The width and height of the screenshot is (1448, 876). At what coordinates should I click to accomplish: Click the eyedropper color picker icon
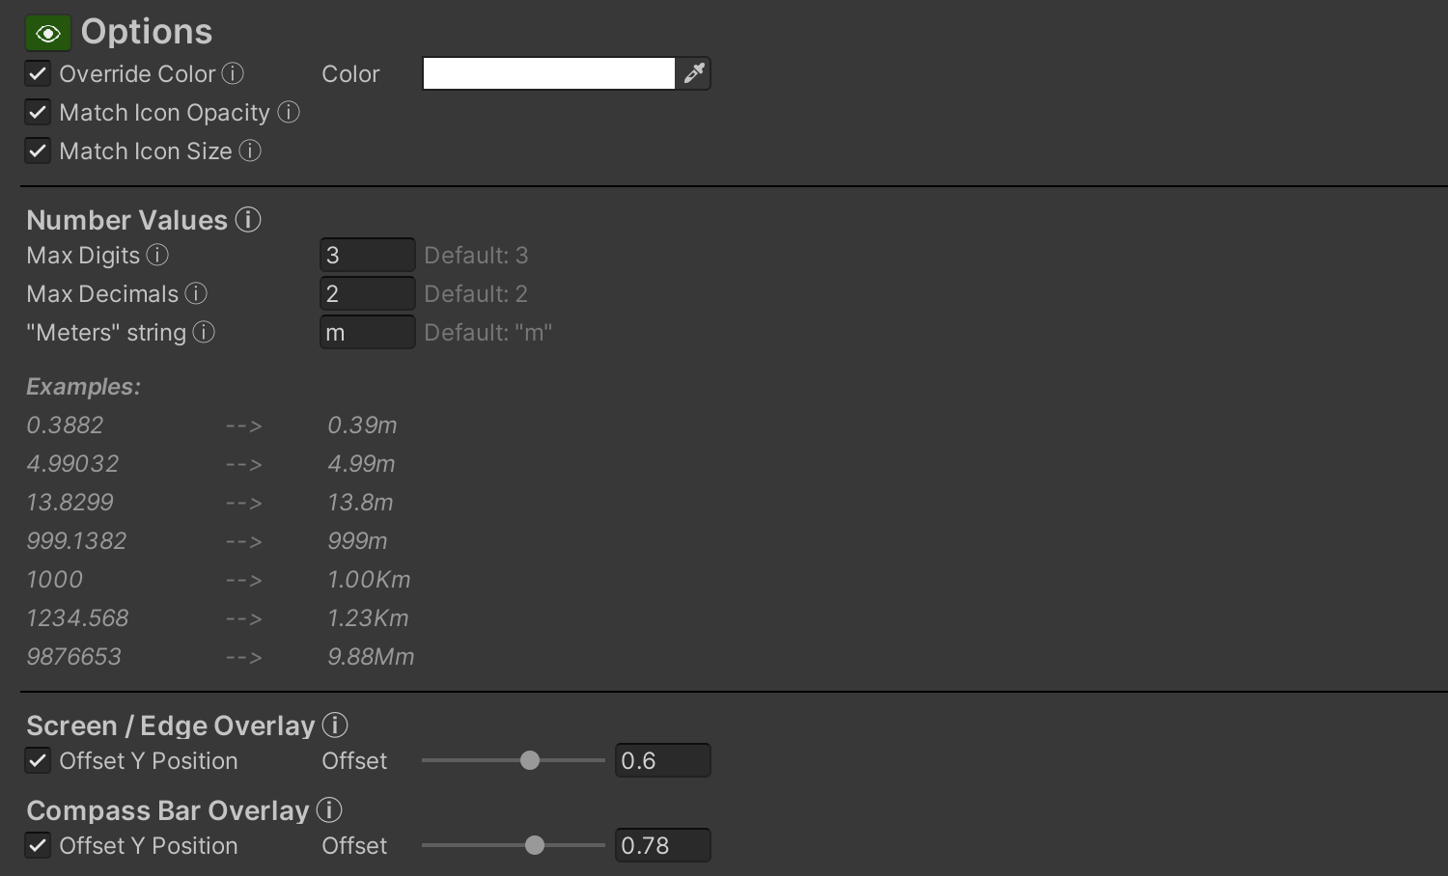click(693, 73)
